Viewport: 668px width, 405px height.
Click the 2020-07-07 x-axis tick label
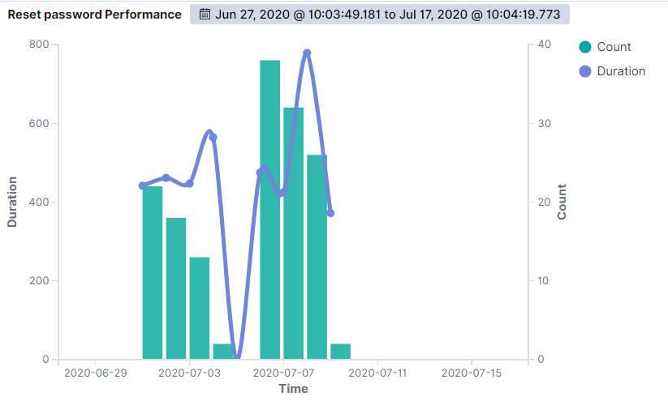click(x=282, y=373)
